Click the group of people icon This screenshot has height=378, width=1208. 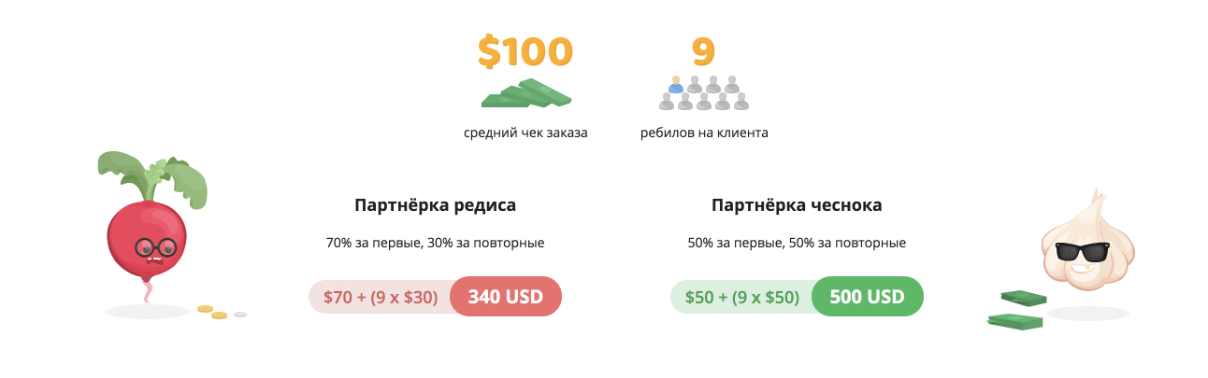tap(704, 92)
